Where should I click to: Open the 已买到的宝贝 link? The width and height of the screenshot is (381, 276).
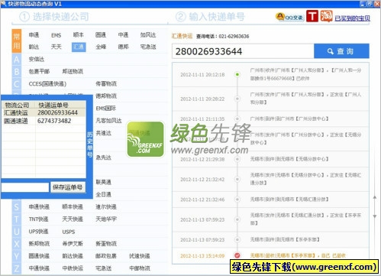(x=352, y=18)
